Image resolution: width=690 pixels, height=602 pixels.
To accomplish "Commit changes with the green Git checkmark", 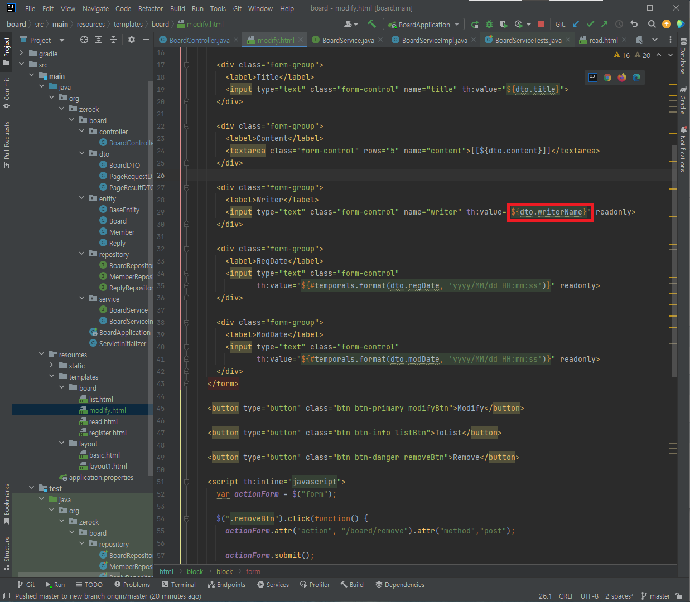I will (x=590, y=24).
